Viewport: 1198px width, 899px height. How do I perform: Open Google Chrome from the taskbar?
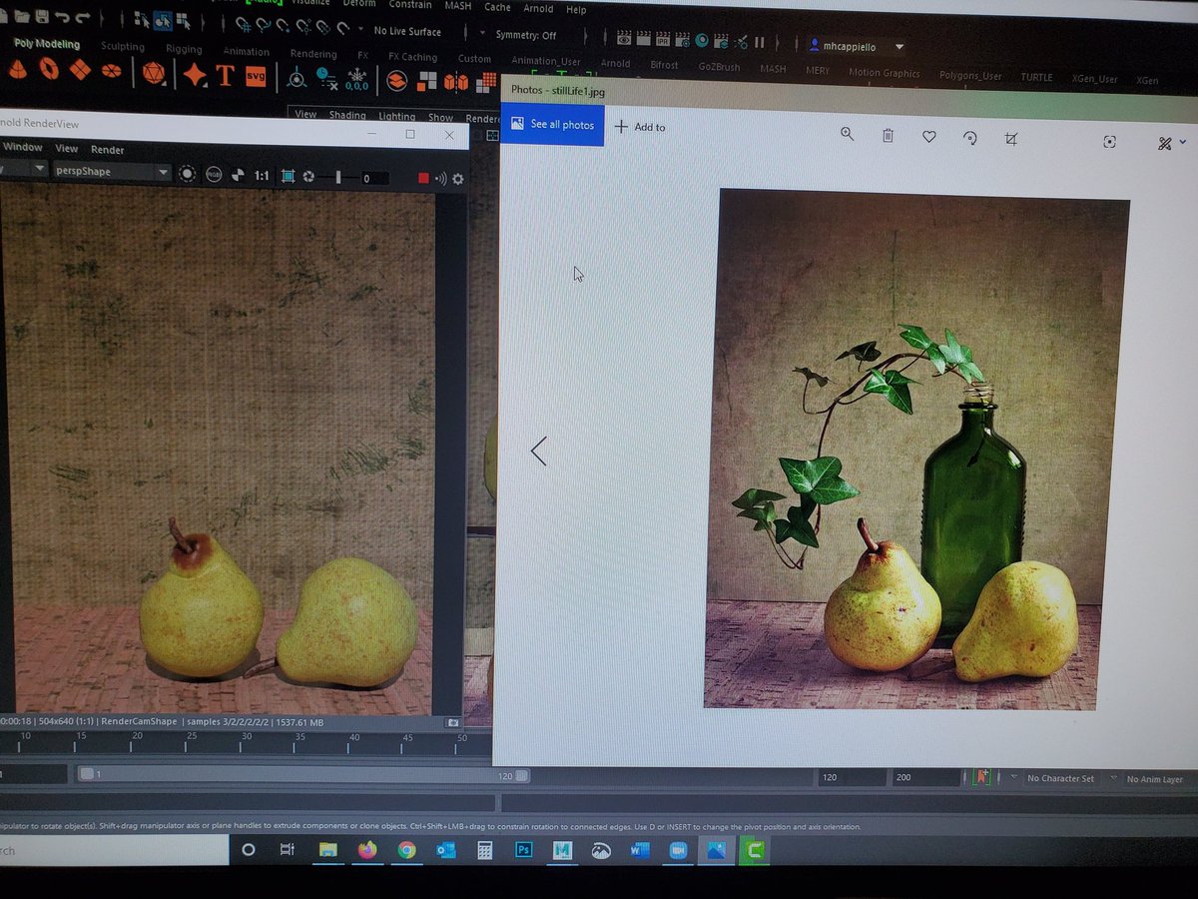(x=406, y=850)
